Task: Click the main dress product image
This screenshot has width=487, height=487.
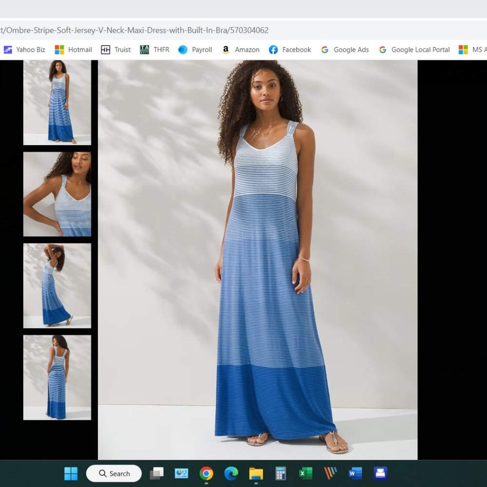Action: pos(258,260)
